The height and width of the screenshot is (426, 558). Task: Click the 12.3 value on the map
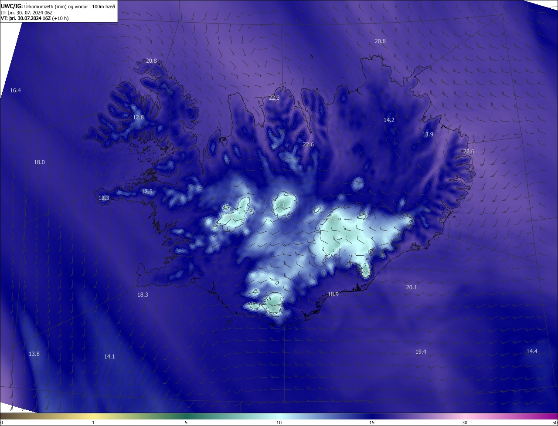tap(104, 198)
